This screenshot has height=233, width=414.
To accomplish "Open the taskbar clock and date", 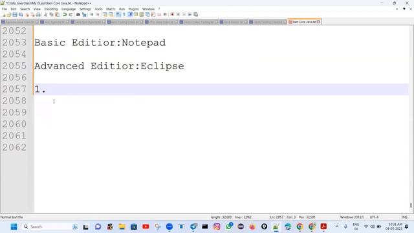I will 394,227.
